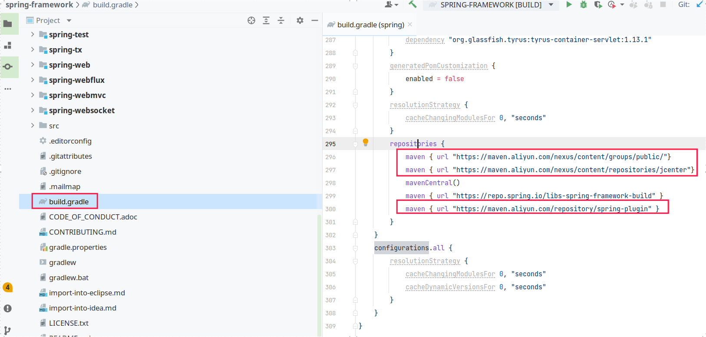706x337 pixels.
Task: Collapse the resolutionStrategy fold at line 304
Action: [355, 261]
